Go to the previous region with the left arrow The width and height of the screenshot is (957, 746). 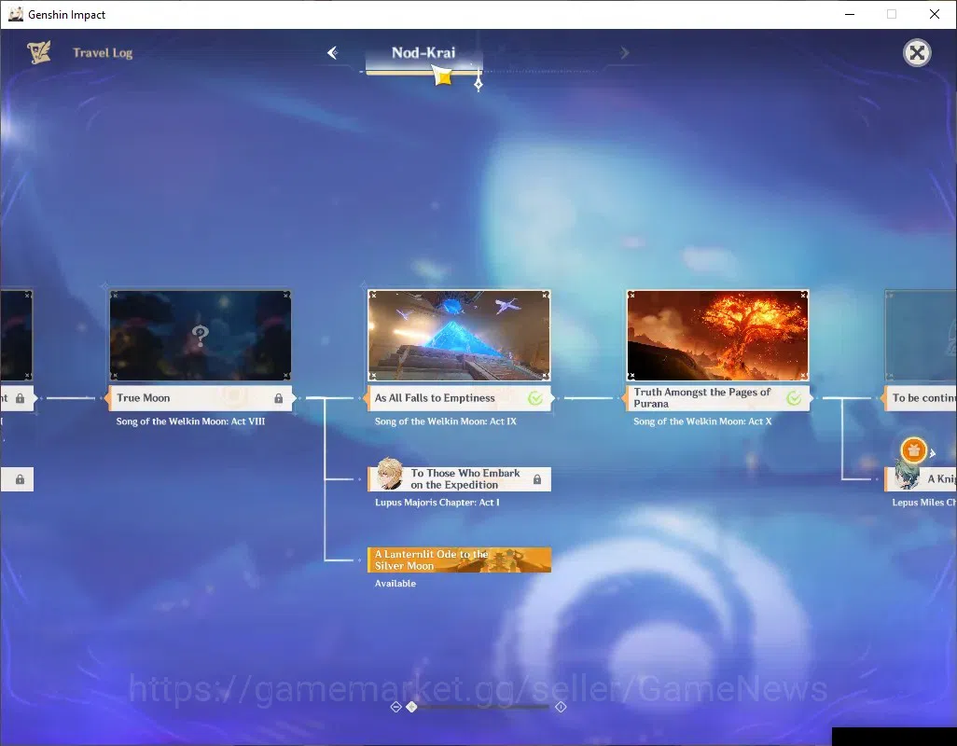[x=333, y=53]
